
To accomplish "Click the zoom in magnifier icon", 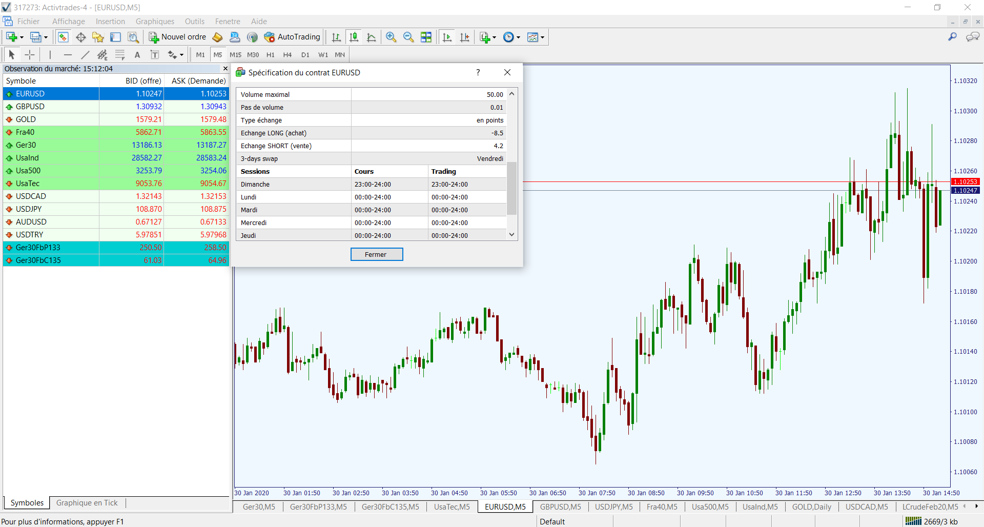I will point(391,37).
